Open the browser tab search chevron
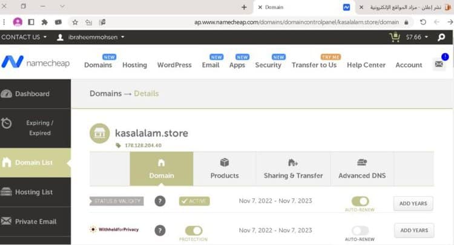Viewport: 454px width, 245px height. click(62, 6)
